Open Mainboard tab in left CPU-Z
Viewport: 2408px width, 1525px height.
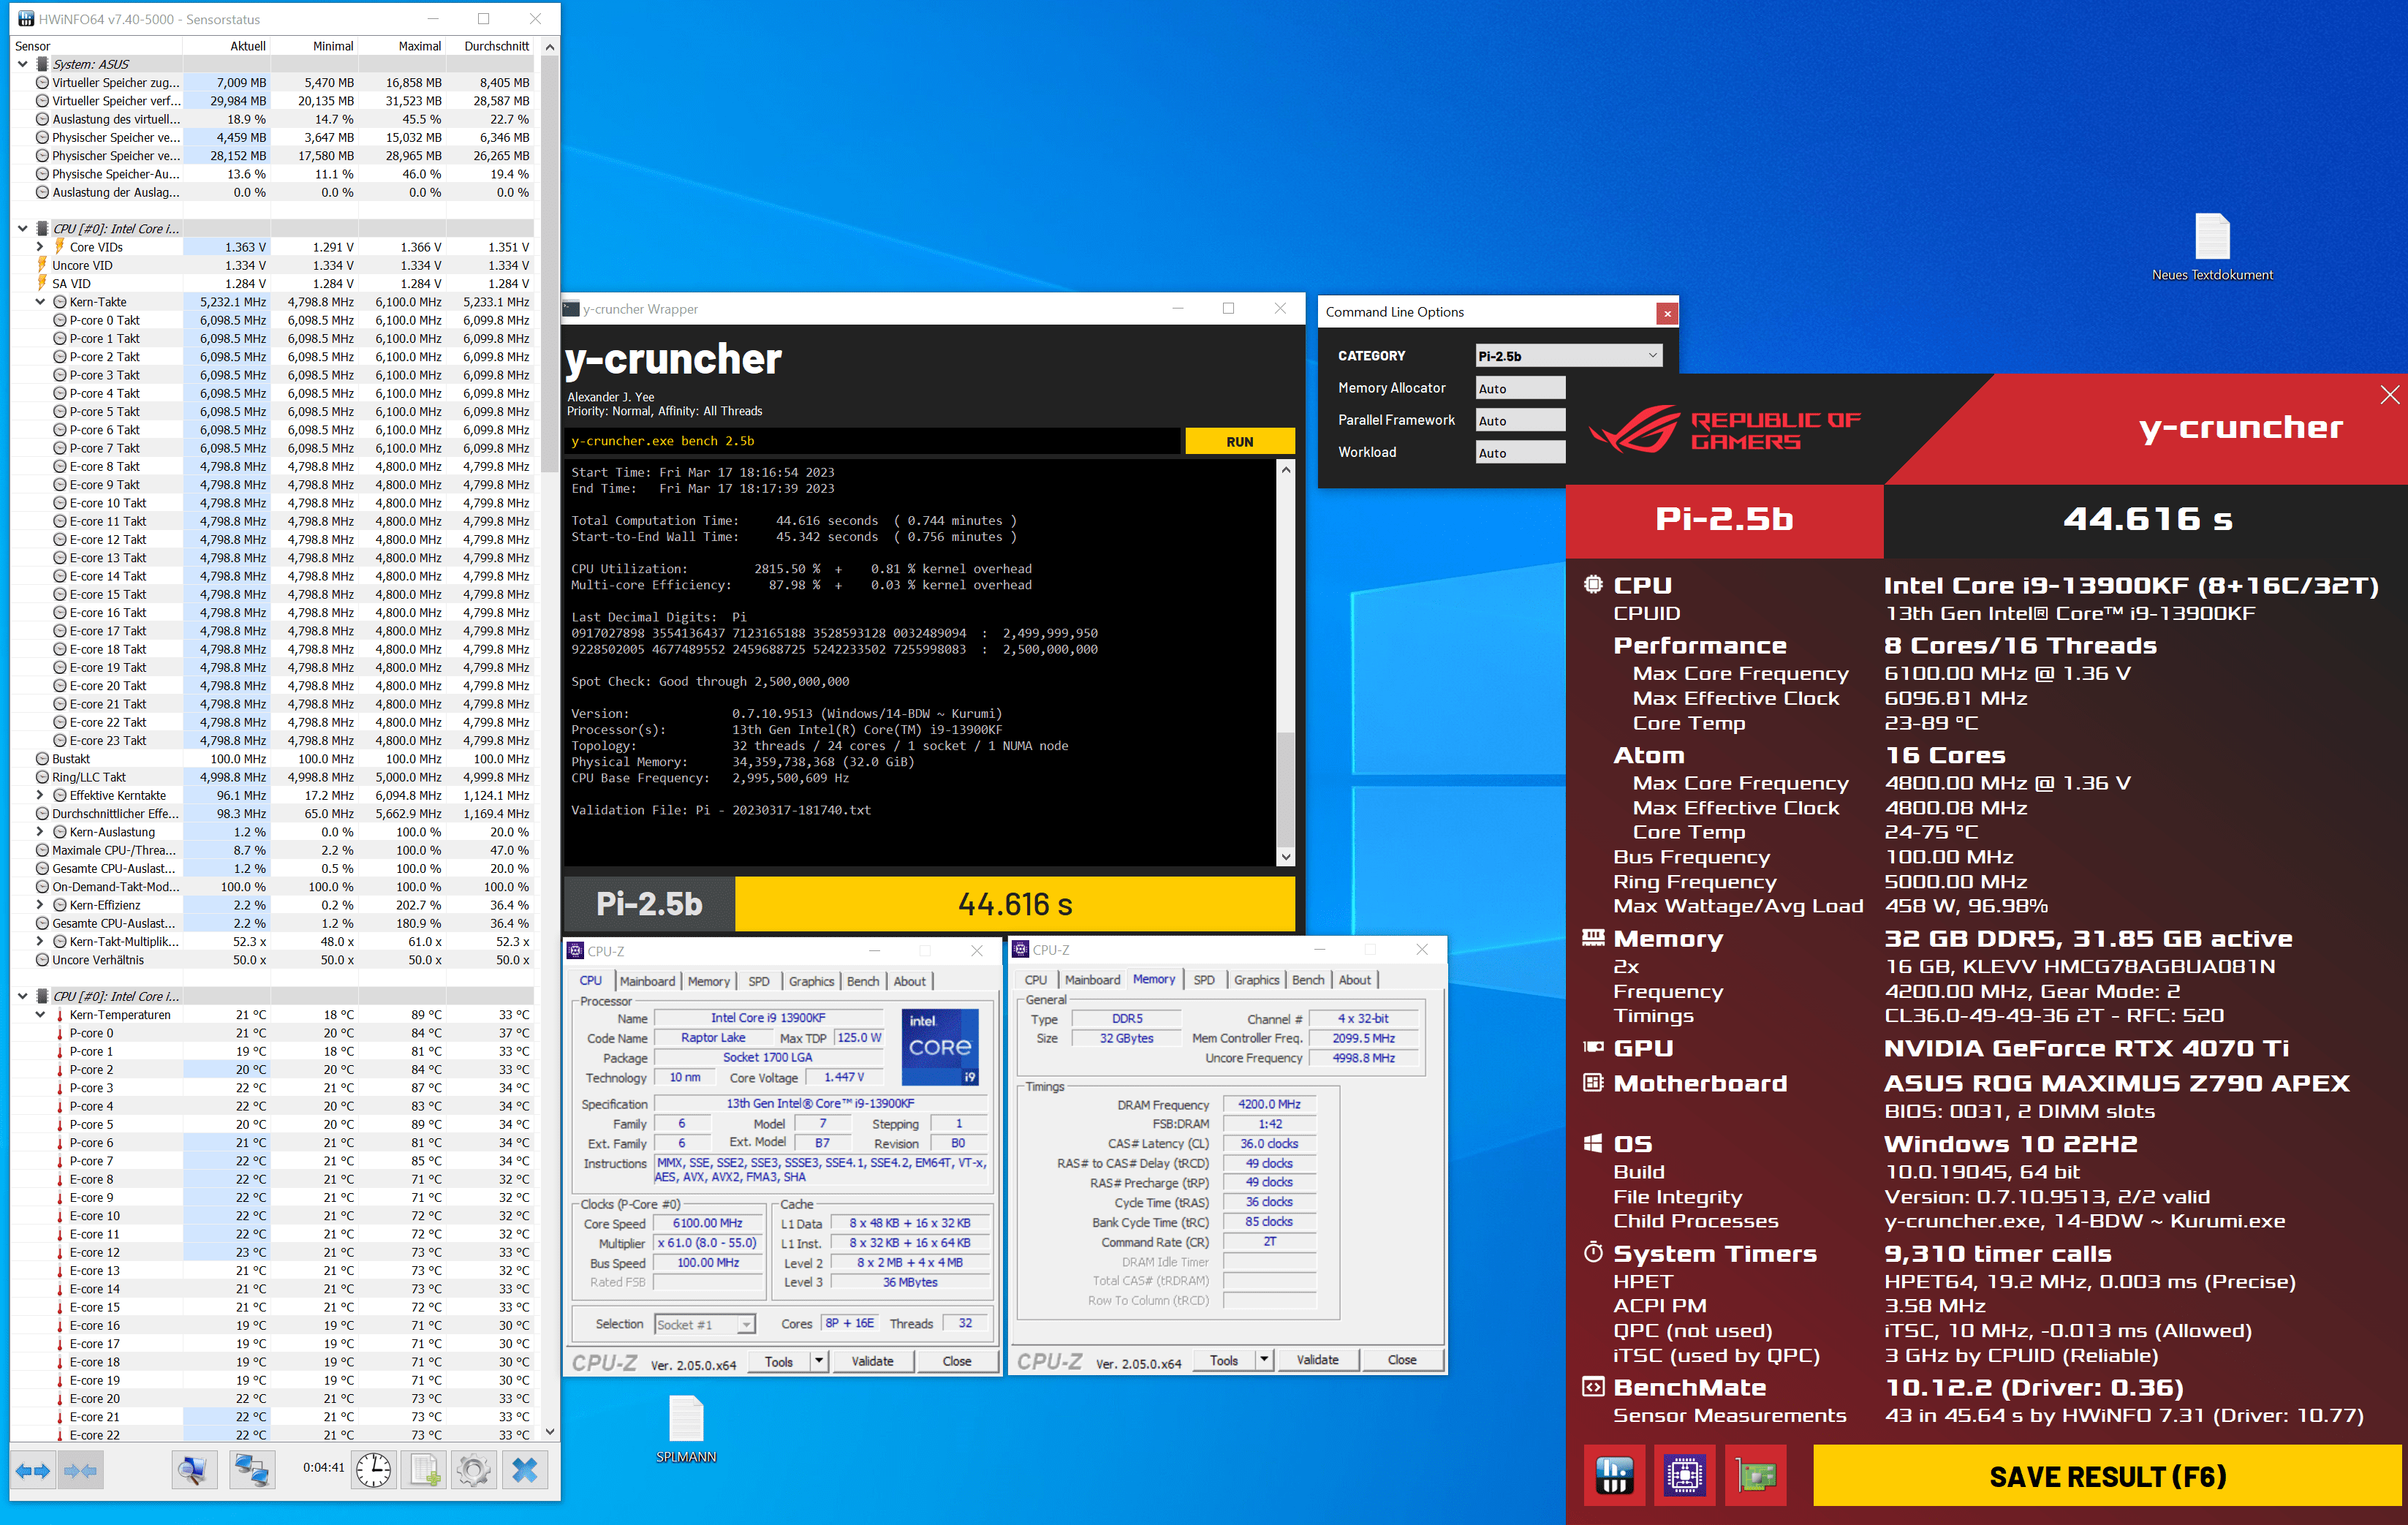tap(647, 981)
